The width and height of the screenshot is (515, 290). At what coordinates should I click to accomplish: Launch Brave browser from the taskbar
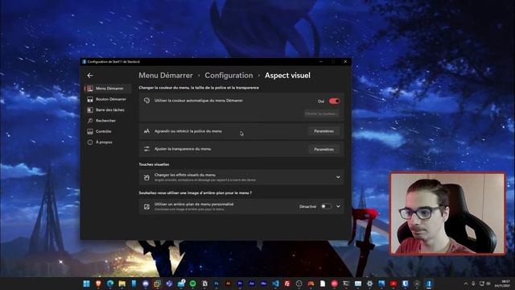point(98,284)
